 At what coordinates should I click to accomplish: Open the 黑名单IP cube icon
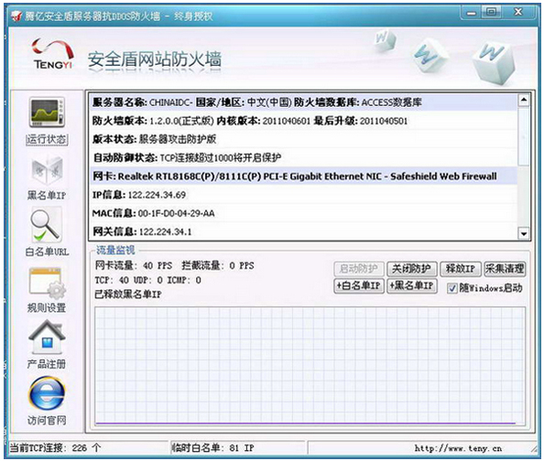click(47, 170)
